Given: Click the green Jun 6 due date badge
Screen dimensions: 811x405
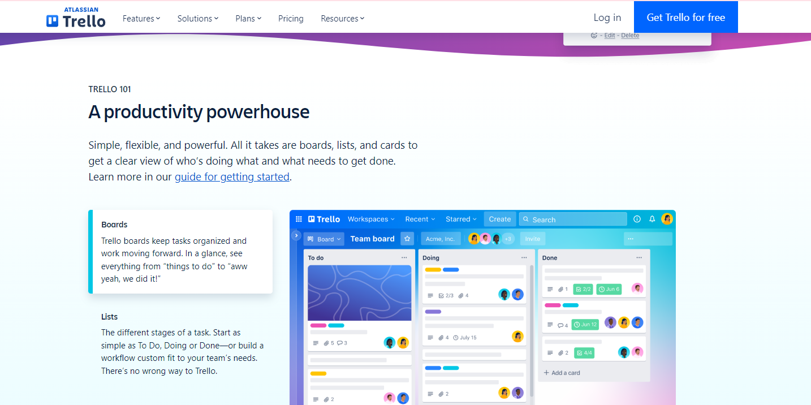Looking at the screenshot, I should point(609,289).
